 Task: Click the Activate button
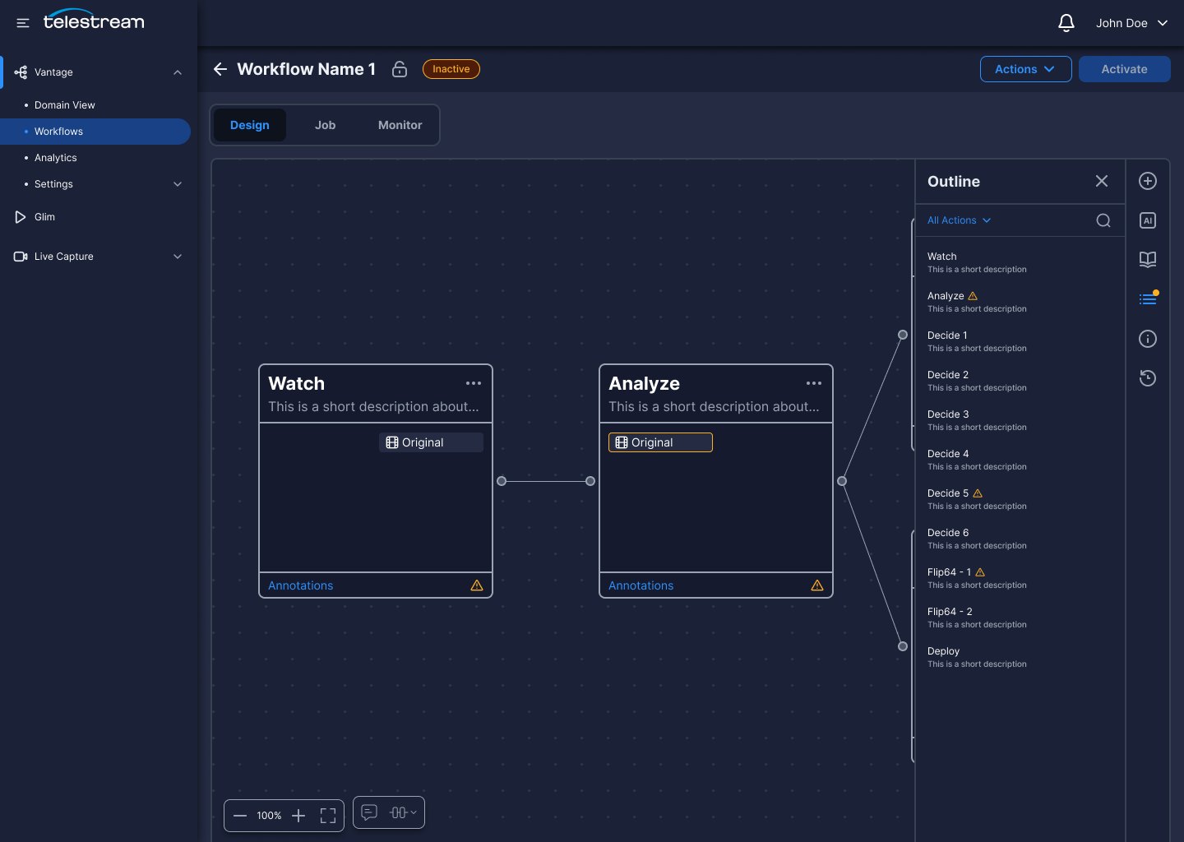pos(1124,69)
